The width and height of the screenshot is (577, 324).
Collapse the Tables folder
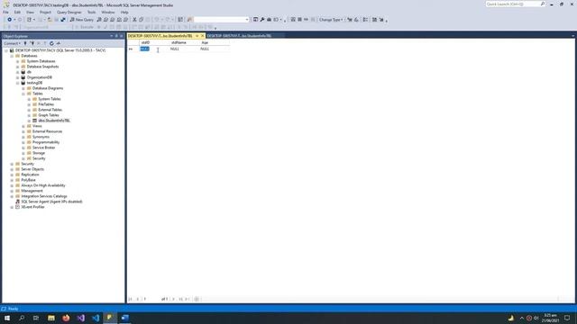coord(23,94)
